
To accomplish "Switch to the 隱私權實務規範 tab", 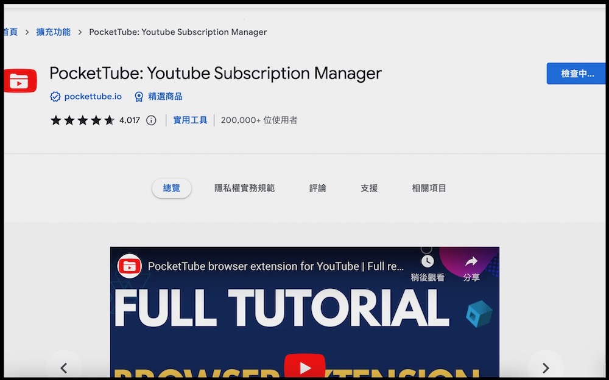I will [244, 188].
